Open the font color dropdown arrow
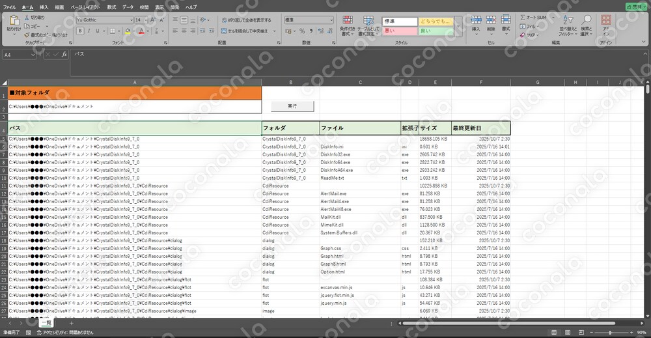651x338 pixels. pyautogui.click(x=147, y=31)
